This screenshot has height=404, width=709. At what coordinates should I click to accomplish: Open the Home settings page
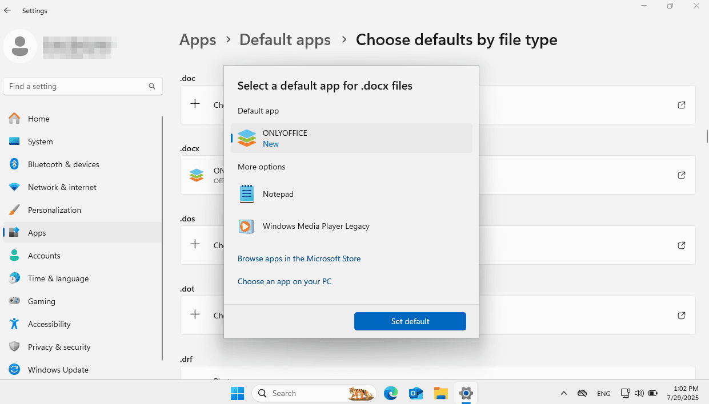click(x=83, y=119)
